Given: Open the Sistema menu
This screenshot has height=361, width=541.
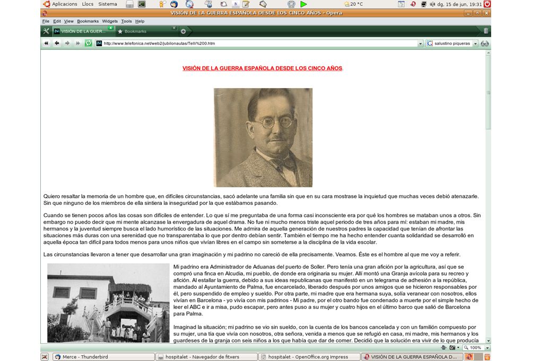Looking at the screenshot, I should point(108,4).
